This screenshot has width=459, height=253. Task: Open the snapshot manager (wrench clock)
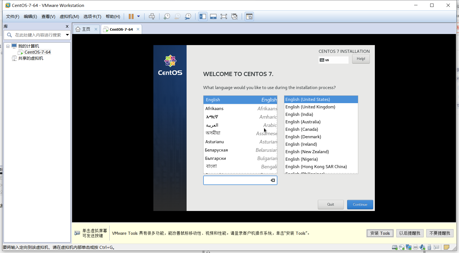(x=188, y=17)
